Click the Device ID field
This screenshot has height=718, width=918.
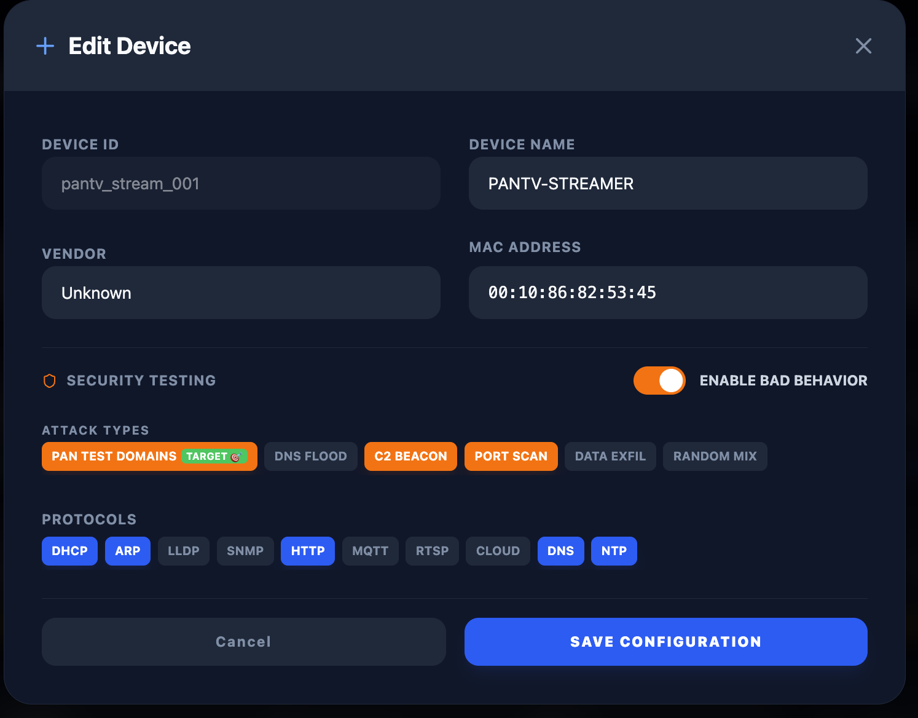[241, 183]
